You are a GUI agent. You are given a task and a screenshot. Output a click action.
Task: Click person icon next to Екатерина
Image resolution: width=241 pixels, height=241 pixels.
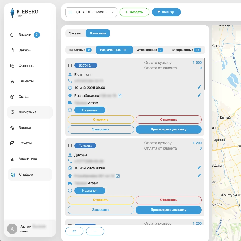pos(70,75)
